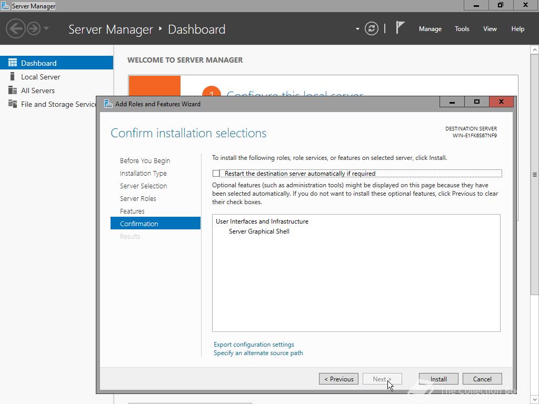The image size is (539, 404).
Task: Click the Add Roles and Features Wizard title icon
Action: point(108,104)
